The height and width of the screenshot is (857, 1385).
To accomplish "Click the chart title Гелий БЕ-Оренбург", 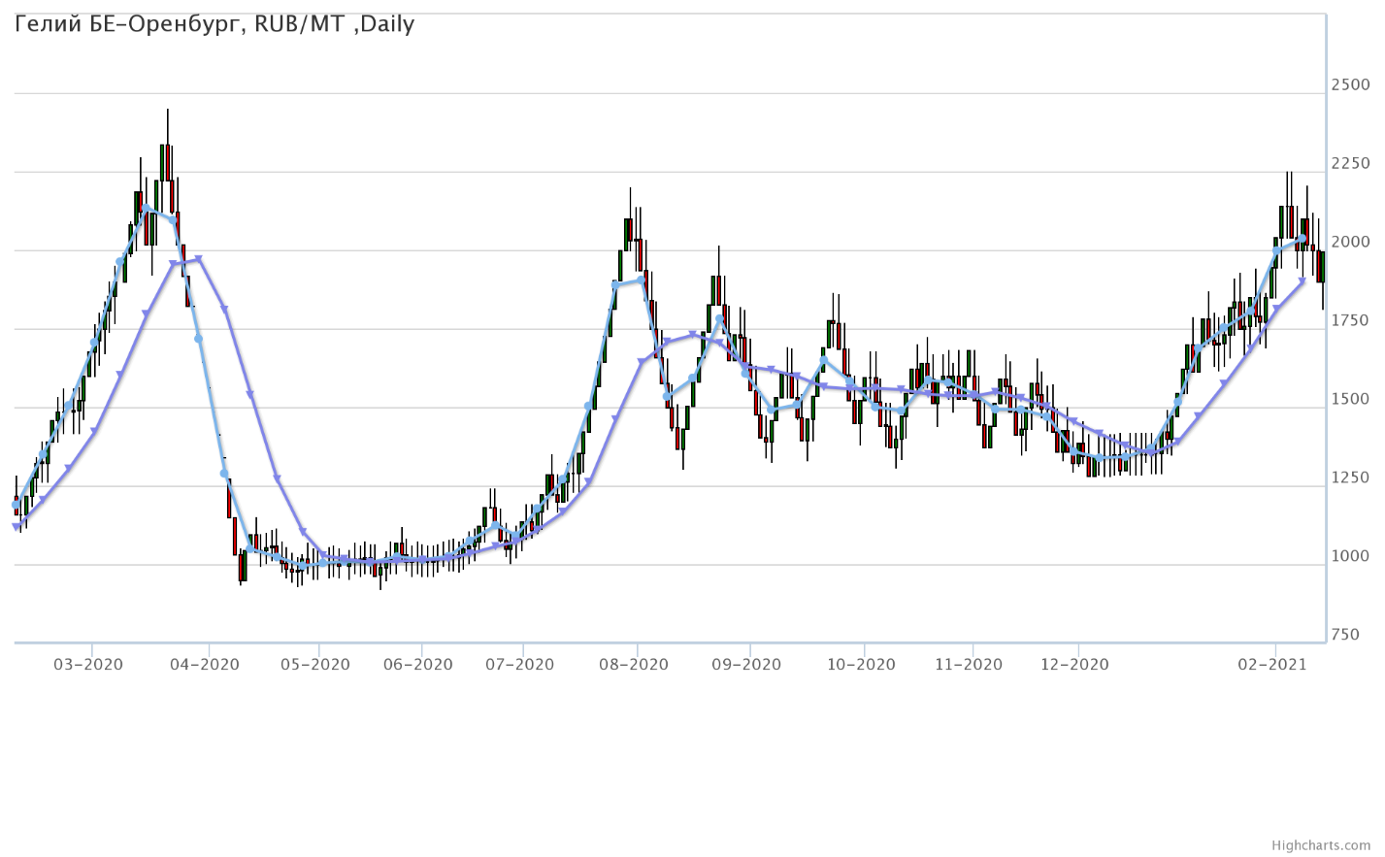I will [x=214, y=24].
